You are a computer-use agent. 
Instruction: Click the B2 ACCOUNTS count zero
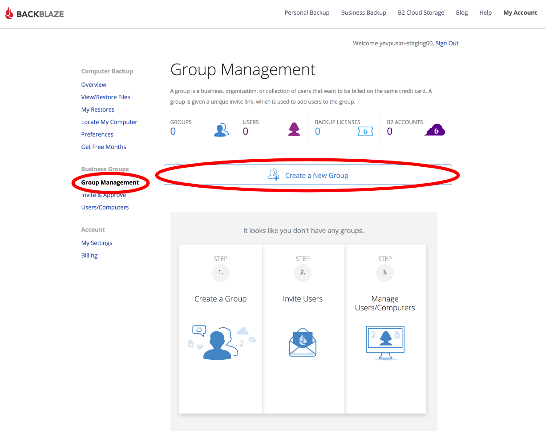390,131
